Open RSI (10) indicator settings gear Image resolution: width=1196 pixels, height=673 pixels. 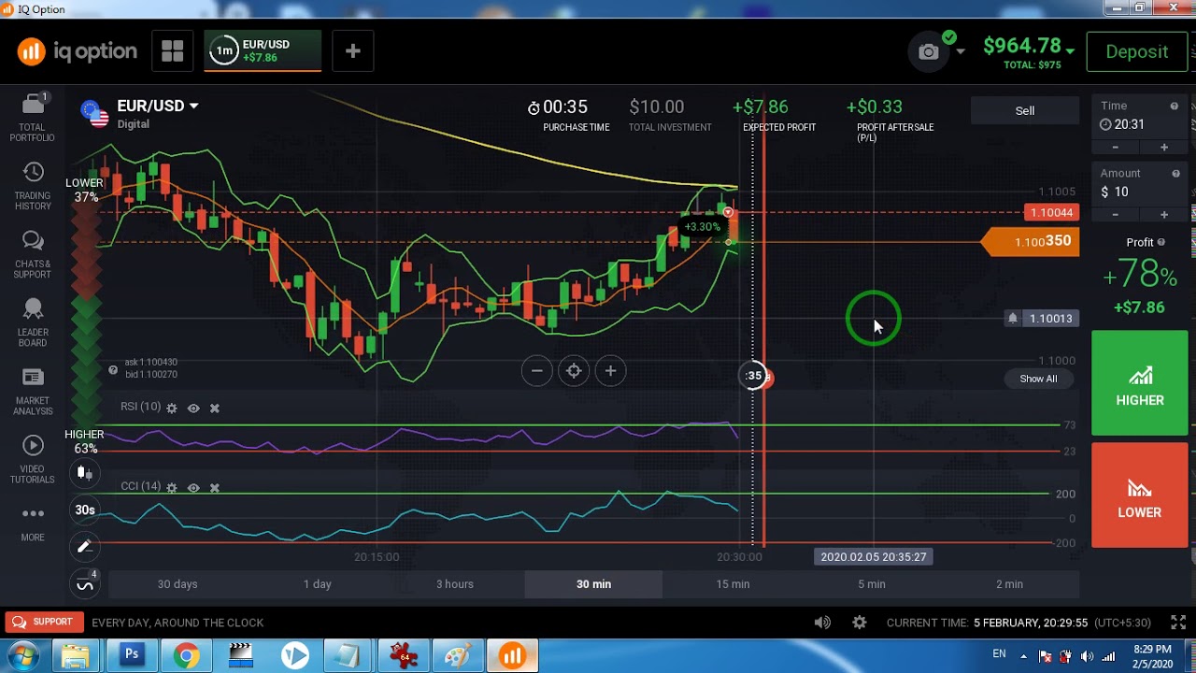(171, 408)
